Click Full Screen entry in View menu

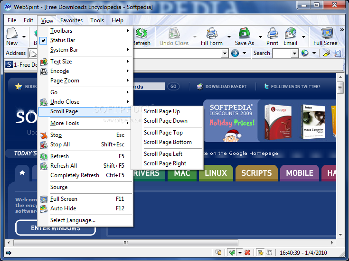pos(85,199)
